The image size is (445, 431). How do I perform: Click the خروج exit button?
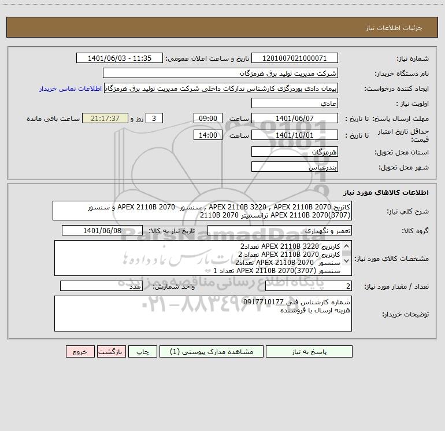pos(80,352)
